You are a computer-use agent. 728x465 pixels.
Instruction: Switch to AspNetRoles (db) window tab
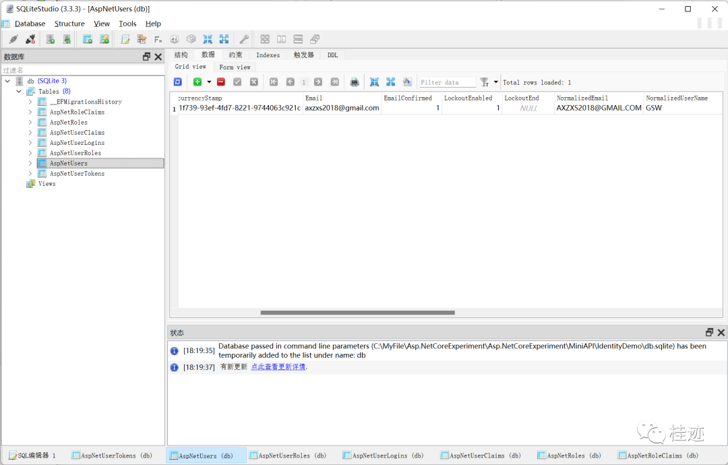click(569, 456)
